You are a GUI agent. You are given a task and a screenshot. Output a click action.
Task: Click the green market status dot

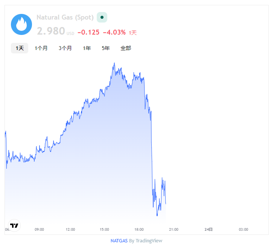(102, 17)
